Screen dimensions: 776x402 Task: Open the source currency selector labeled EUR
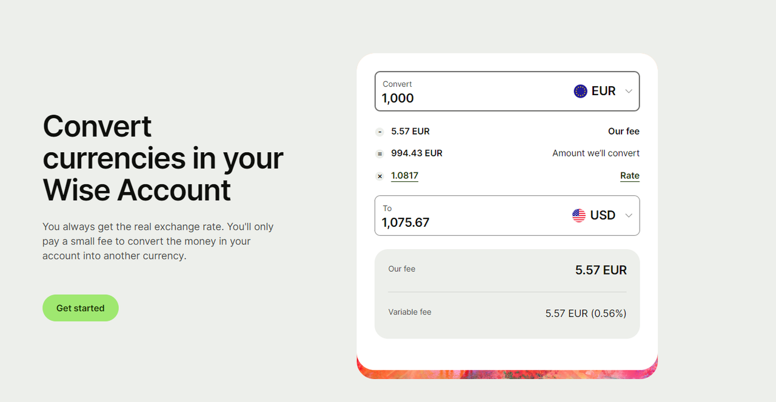coord(603,91)
